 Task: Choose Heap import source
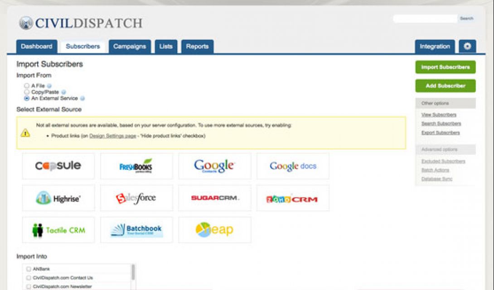click(x=214, y=230)
